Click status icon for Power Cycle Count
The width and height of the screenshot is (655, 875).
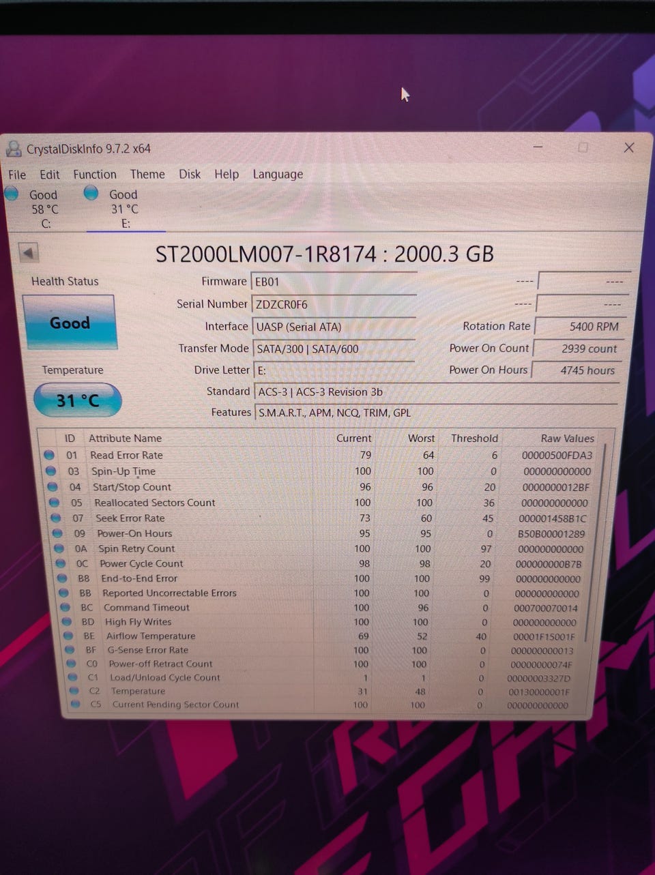click(61, 563)
